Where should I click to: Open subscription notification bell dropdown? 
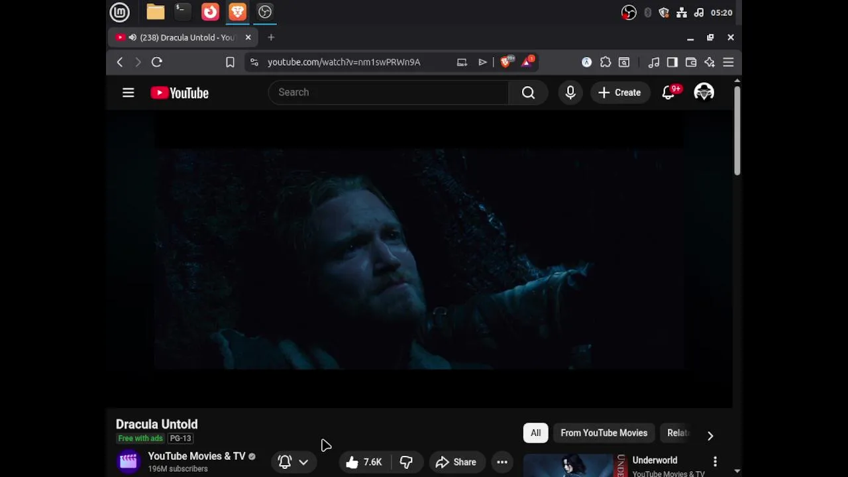293,462
